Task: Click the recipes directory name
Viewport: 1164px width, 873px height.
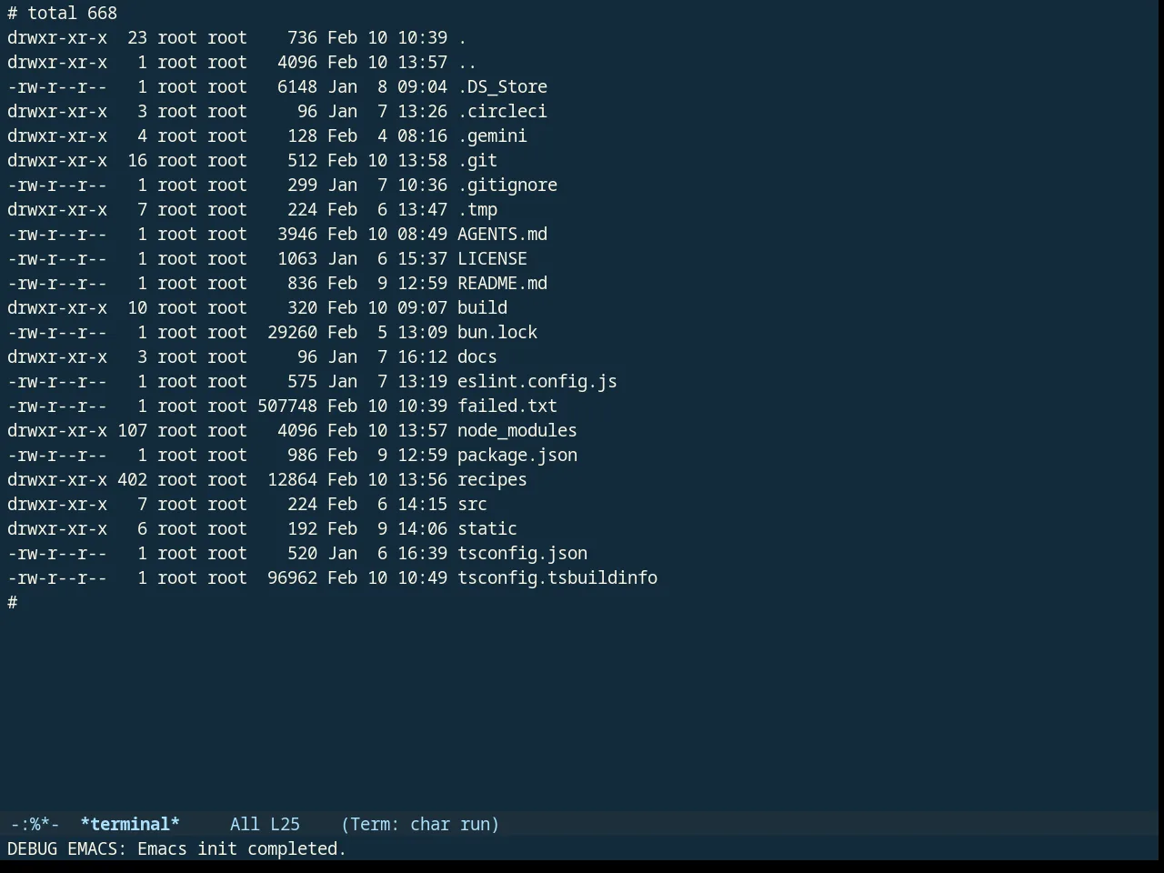Action: (492, 480)
